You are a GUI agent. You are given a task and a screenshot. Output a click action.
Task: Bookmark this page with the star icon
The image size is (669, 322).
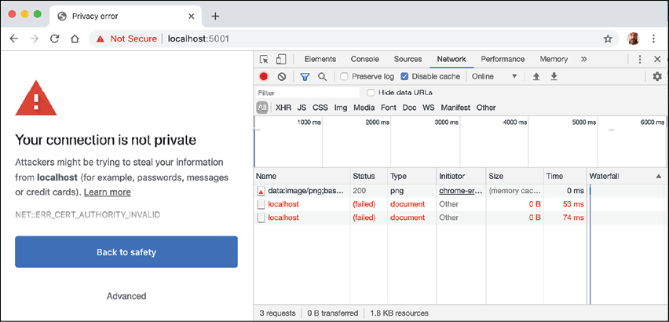point(608,38)
